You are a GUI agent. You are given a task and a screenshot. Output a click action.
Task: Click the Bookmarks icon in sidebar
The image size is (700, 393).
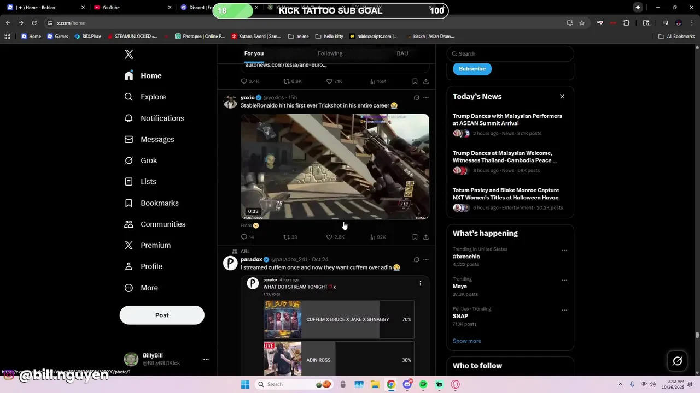[x=129, y=203]
